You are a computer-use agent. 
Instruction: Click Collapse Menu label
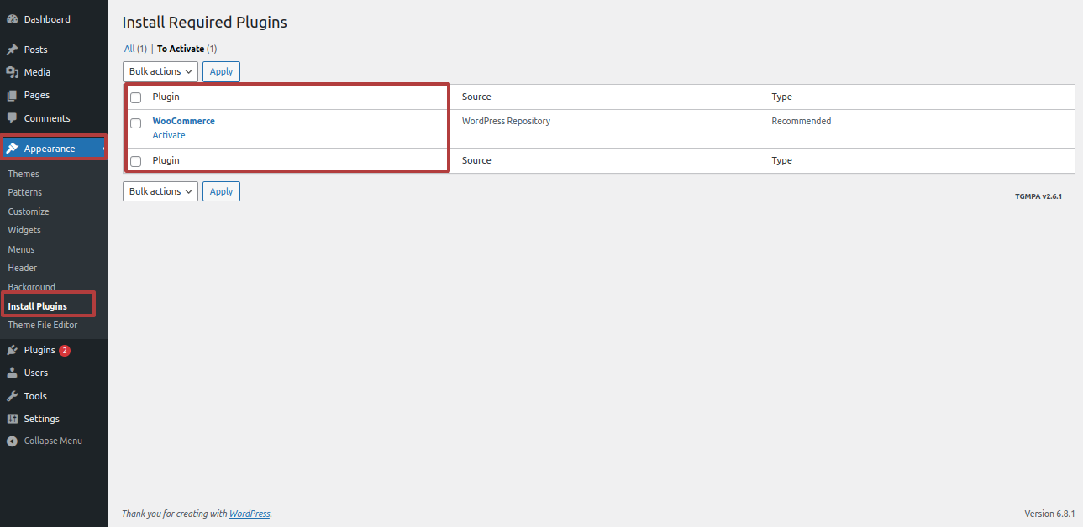[53, 441]
